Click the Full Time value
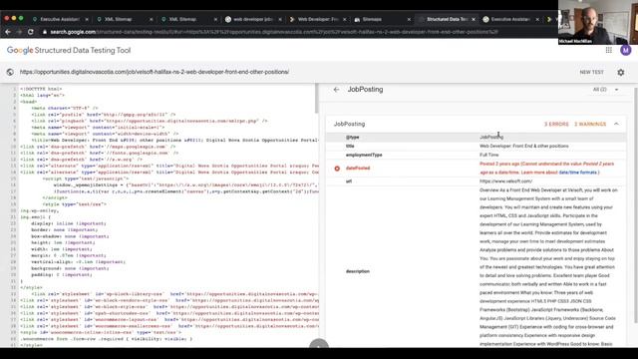Screen dimensions: 638x359 click(489, 156)
